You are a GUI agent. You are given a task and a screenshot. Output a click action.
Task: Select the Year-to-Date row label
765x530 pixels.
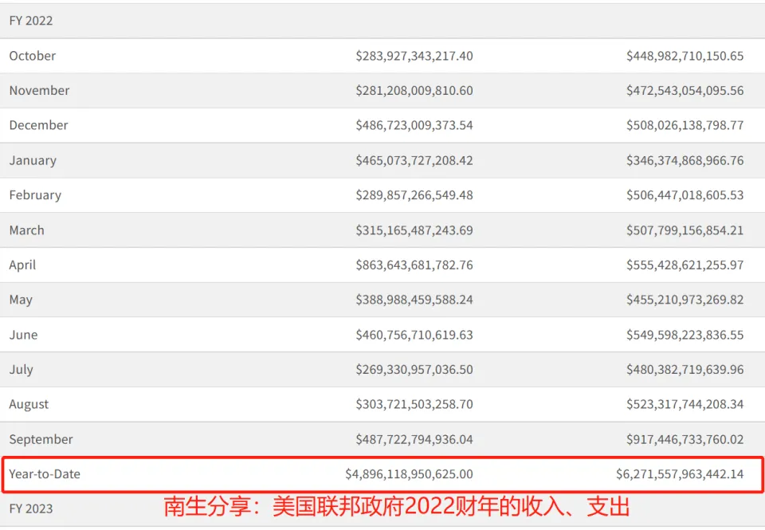point(45,474)
